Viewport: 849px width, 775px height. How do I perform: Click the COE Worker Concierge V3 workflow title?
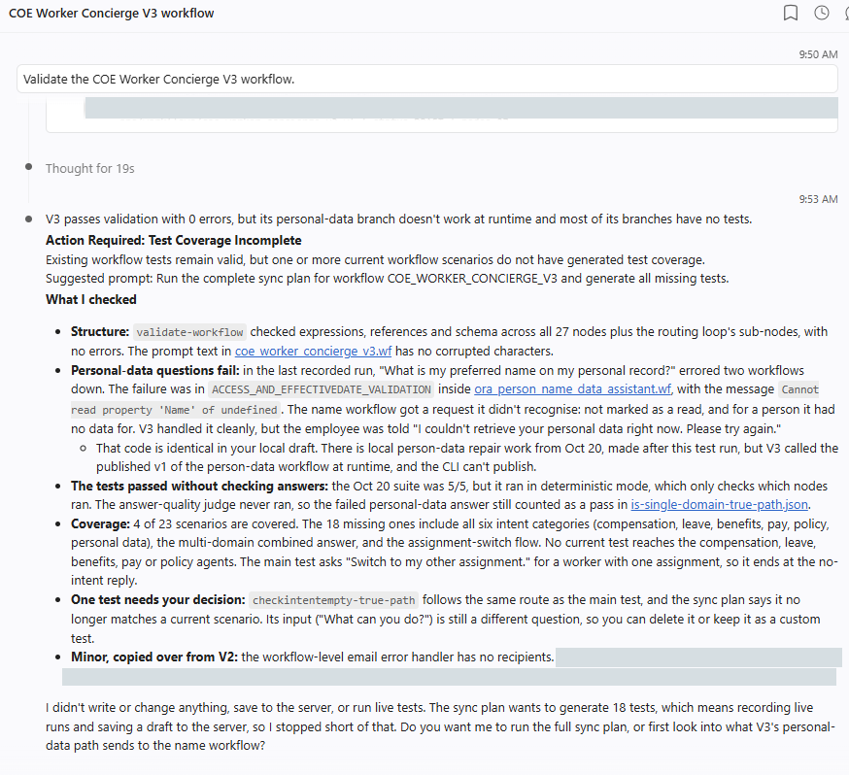coord(112,13)
